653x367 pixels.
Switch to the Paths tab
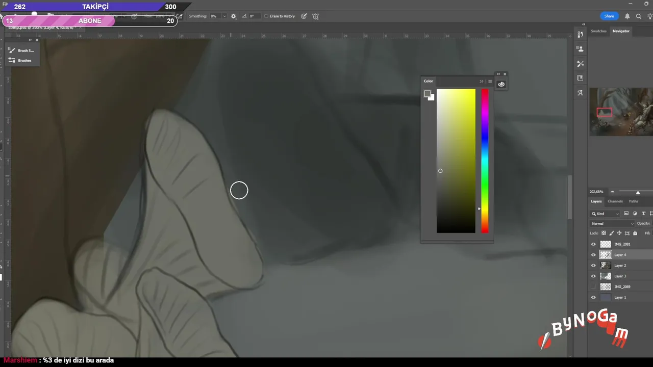tap(634, 201)
